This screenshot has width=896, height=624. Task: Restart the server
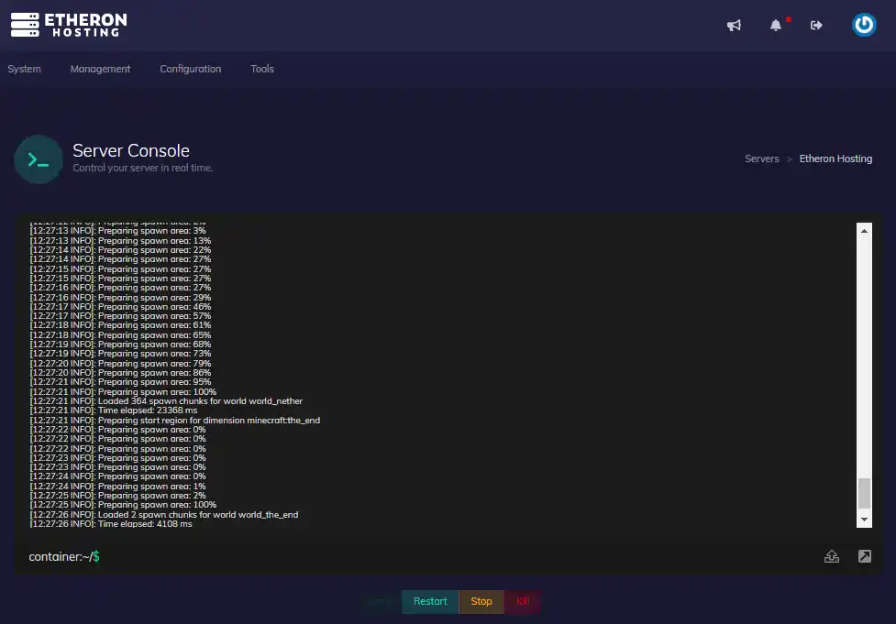(430, 601)
